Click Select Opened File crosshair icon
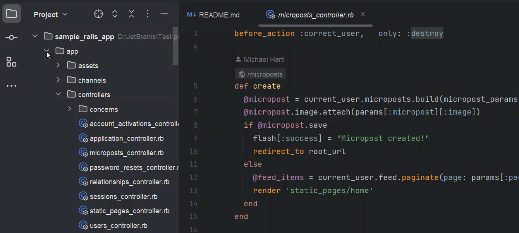Image resolution: width=519 pixels, height=233 pixels. point(98,14)
